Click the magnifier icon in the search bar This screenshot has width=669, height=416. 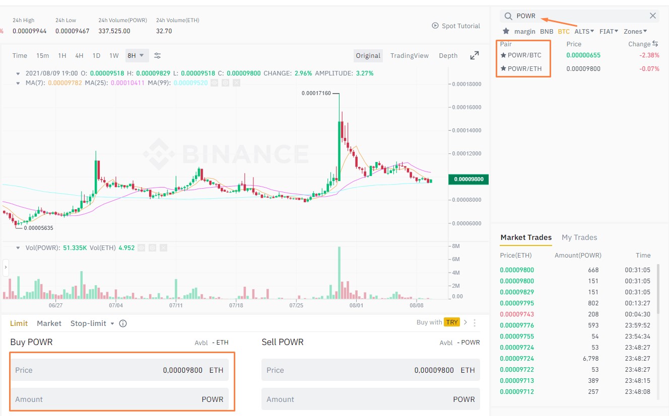tap(508, 16)
